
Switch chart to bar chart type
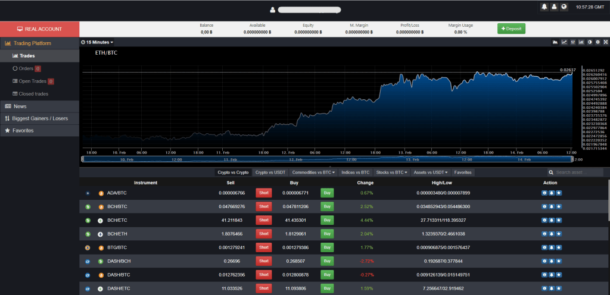[x=581, y=42]
